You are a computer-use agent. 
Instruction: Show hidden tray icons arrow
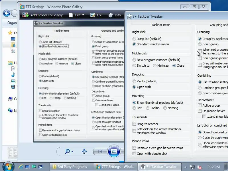point(185,167)
